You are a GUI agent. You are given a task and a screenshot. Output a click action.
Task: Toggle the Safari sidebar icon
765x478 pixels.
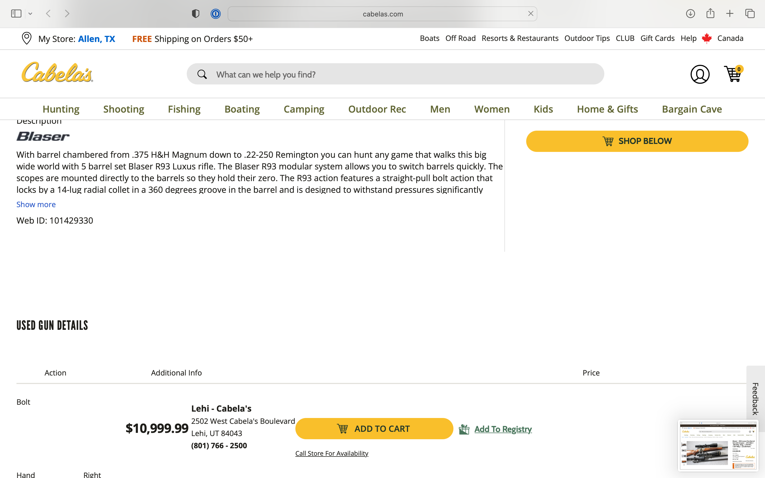(16, 14)
